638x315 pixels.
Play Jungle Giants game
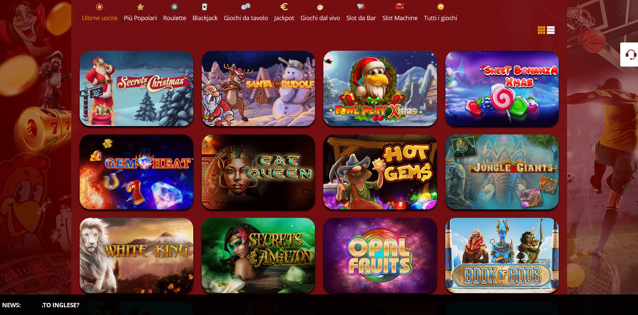pos(502,172)
